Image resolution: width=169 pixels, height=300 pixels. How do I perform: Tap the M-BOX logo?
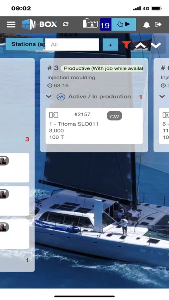[x=40, y=24]
